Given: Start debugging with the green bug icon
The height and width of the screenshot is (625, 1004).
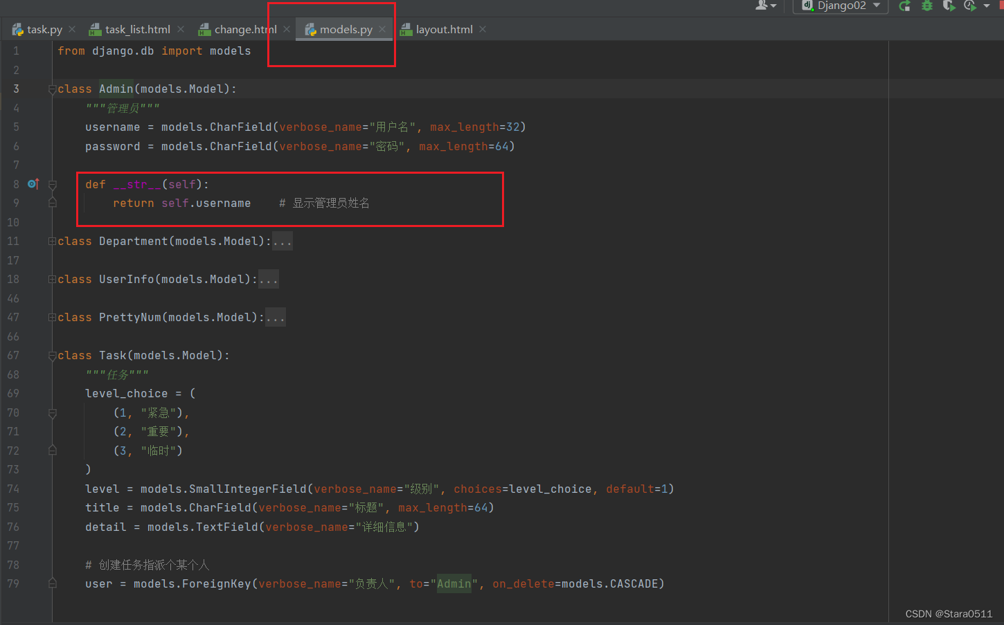Looking at the screenshot, I should pyautogui.click(x=927, y=6).
